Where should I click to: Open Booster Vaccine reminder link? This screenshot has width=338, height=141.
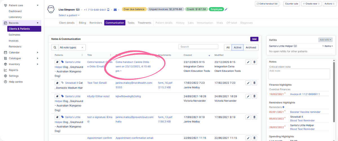[x=305, y=112]
